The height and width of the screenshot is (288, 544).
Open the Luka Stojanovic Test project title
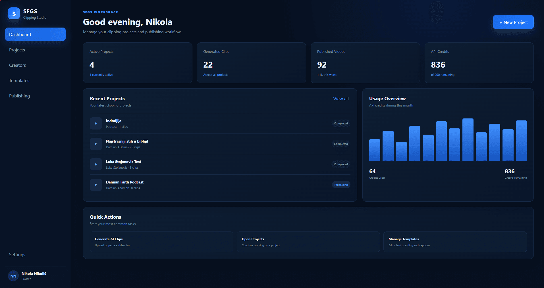click(x=124, y=162)
